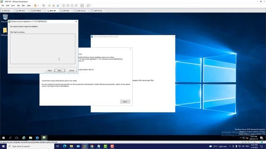Open the console view icon
Viewport: 266px width, 149px height.
pos(82,5)
